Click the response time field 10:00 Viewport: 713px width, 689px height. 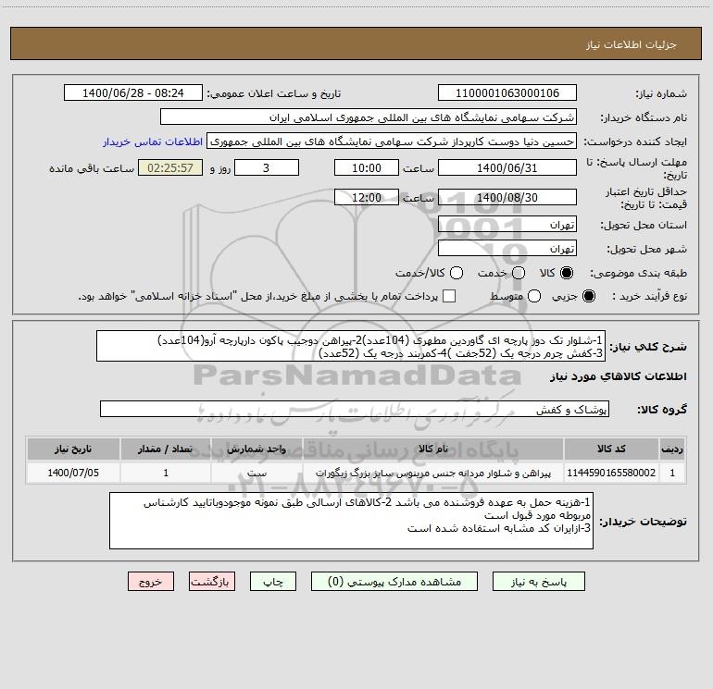pyautogui.click(x=367, y=167)
